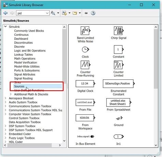The width and height of the screenshot is (162, 157).
Task: Select Control System Toolbox item
Action: click(24, 118)
